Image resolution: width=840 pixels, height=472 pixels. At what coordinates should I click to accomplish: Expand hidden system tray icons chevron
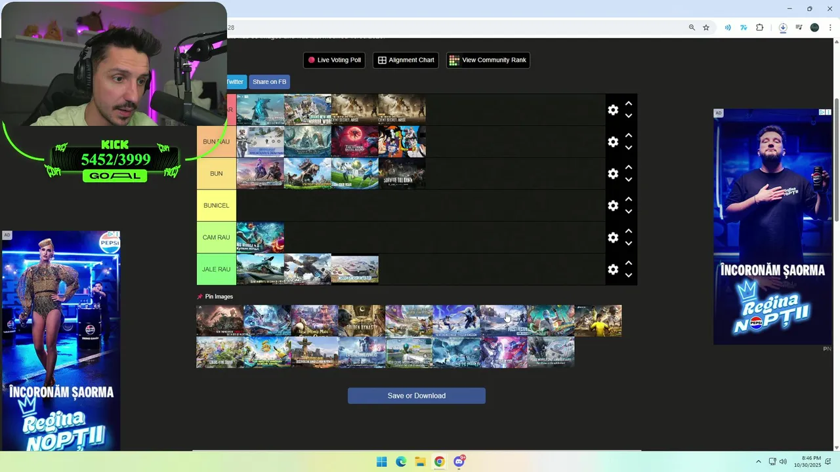click(759, 462)
